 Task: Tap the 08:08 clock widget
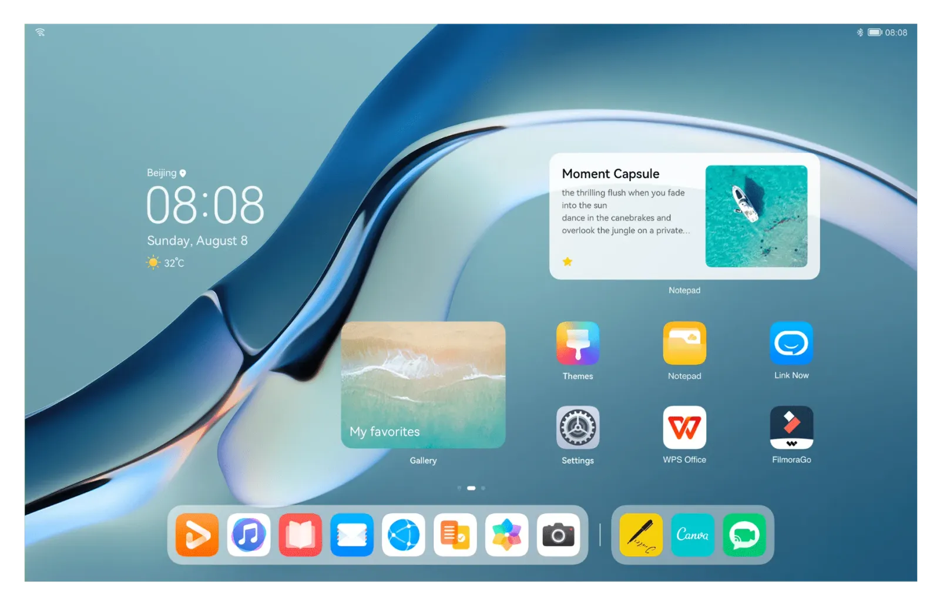[x=205, y=205]
